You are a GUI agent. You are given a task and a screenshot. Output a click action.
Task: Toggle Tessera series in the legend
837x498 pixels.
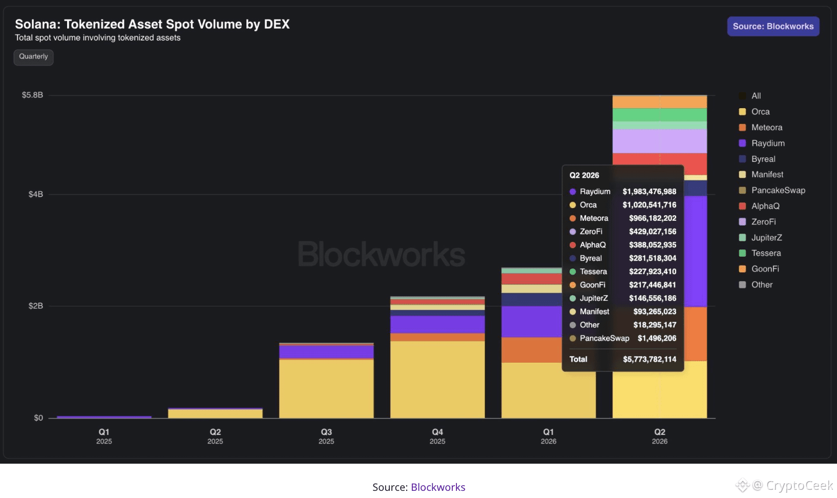[x=760, y=253]
